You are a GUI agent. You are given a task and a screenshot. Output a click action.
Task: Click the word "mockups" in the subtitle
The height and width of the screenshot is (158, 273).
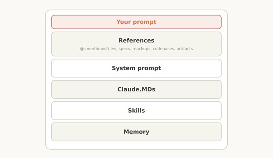pos(142,49)
